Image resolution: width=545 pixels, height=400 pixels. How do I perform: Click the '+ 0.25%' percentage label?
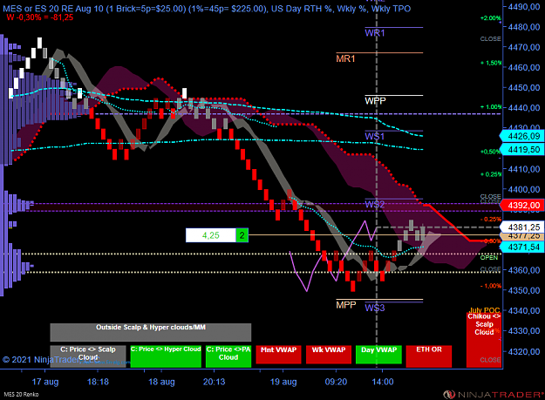point(491,174)
